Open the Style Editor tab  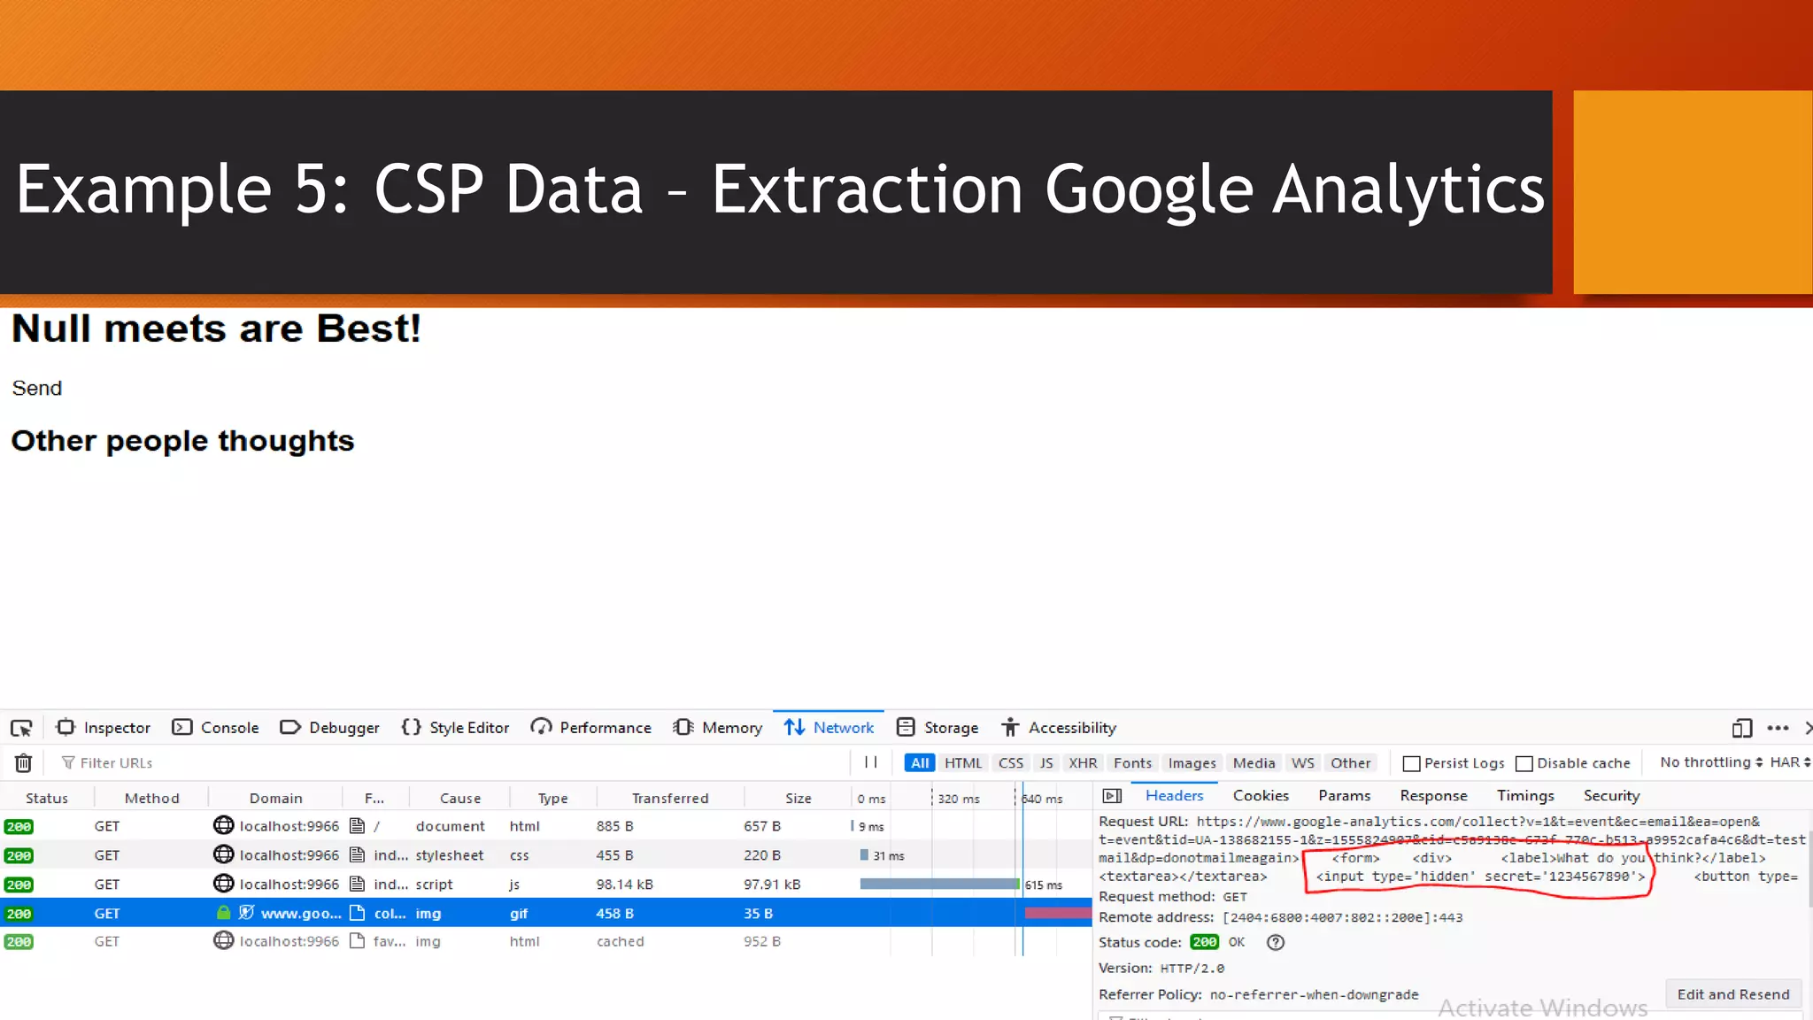click(455, 728)
